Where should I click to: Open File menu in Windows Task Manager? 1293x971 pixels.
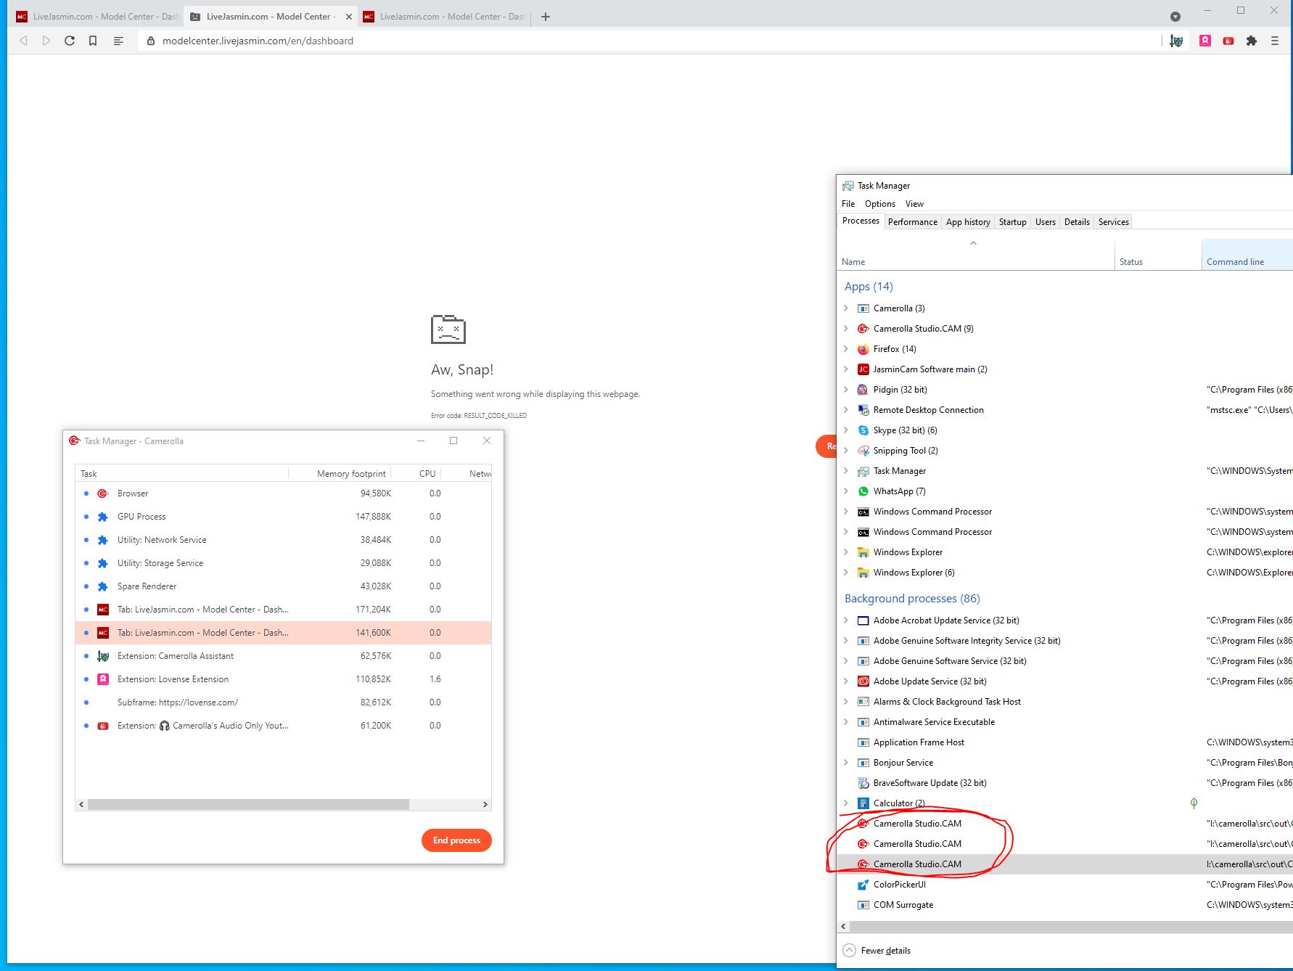pos(848,204)
